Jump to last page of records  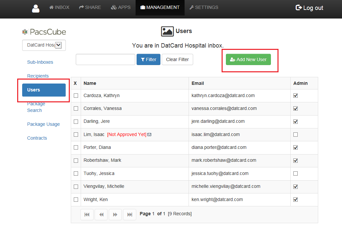130,215
